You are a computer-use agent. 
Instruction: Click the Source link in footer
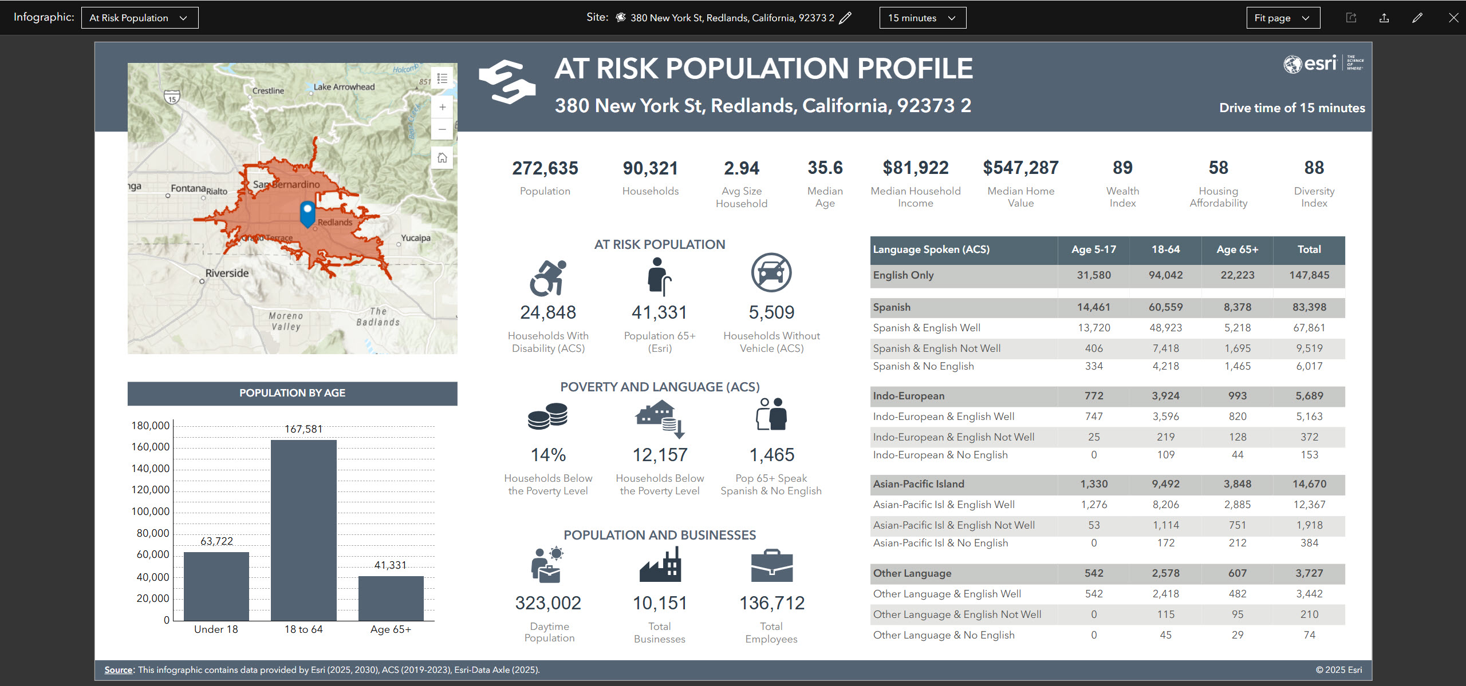[119, 669]
